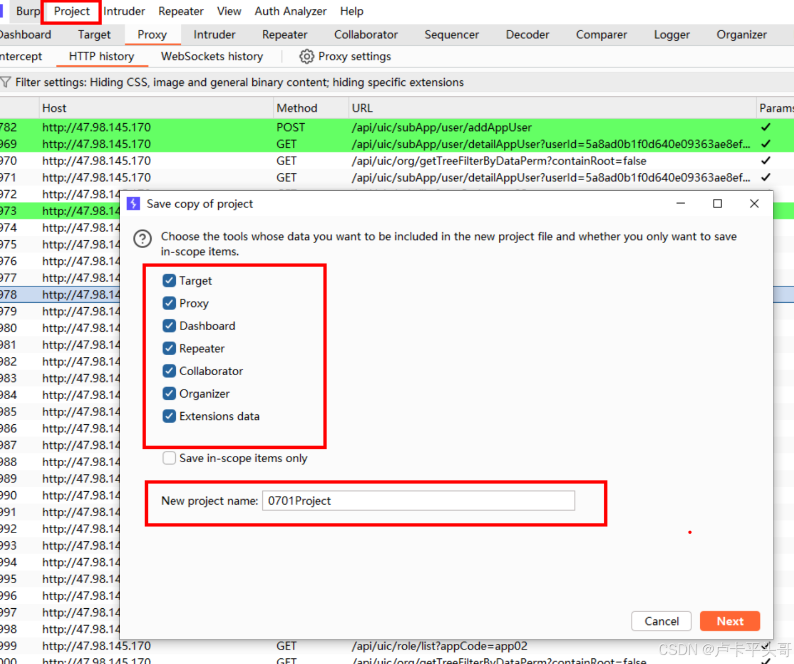Open the Proxy settings gear icon
Image resolution: width=794 pixels, height=664 pixels.
coord(306,56)
